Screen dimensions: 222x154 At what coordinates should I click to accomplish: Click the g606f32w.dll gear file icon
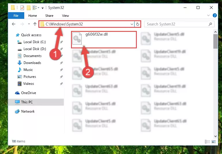pos(77,38)
